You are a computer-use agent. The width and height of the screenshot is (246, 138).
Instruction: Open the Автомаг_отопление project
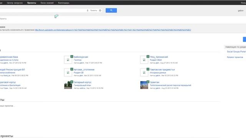[84, 70]
